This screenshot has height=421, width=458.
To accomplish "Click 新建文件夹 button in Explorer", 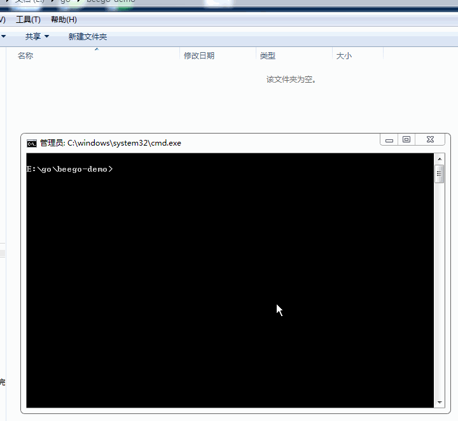I will [88, 36].
